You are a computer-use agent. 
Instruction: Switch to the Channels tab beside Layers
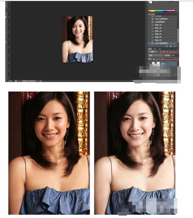coord(155,49)
